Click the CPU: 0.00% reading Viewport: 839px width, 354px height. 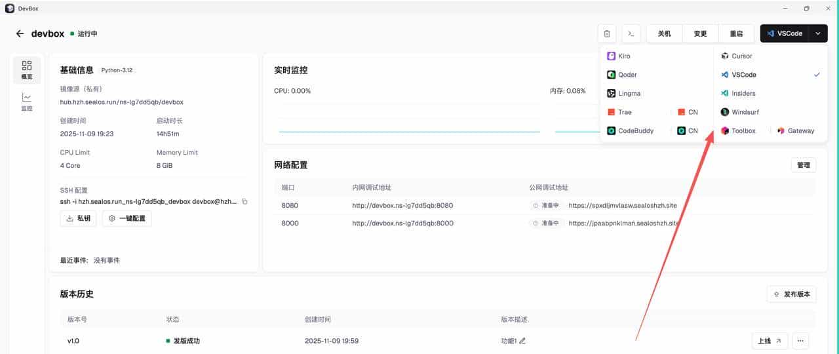pyautogui.click(x=292, y=91)
